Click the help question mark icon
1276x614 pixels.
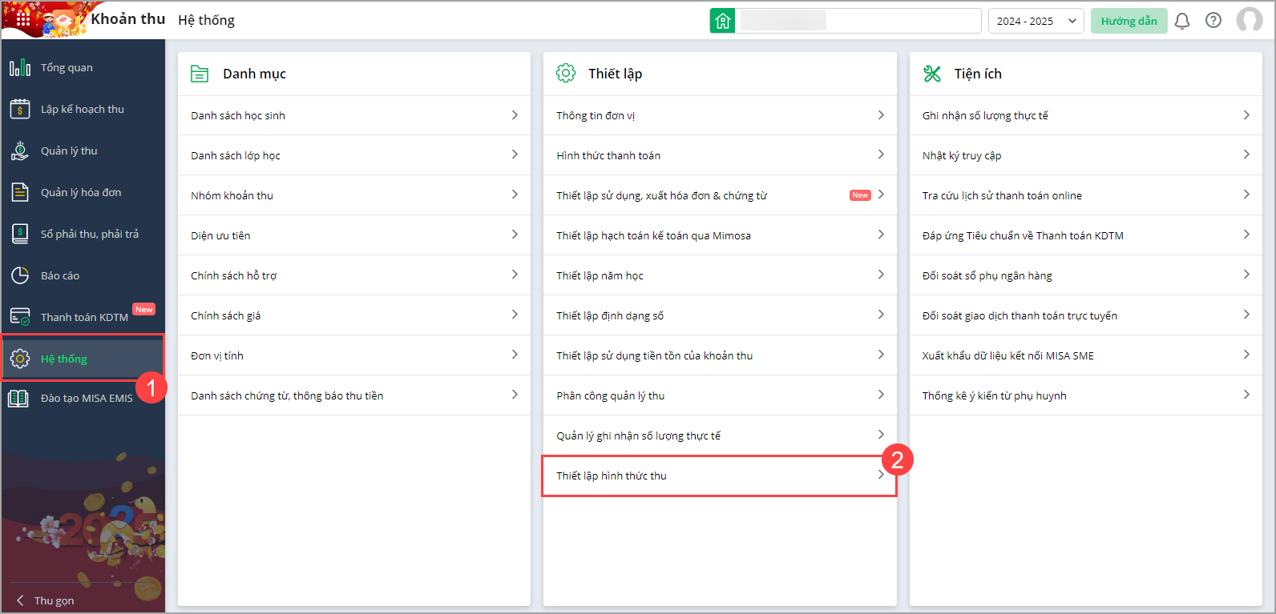(x=1213, y=21)
